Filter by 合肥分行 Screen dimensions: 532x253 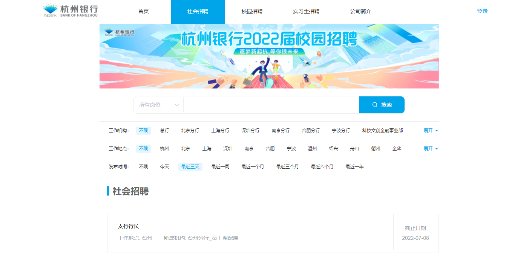point(311,131)
